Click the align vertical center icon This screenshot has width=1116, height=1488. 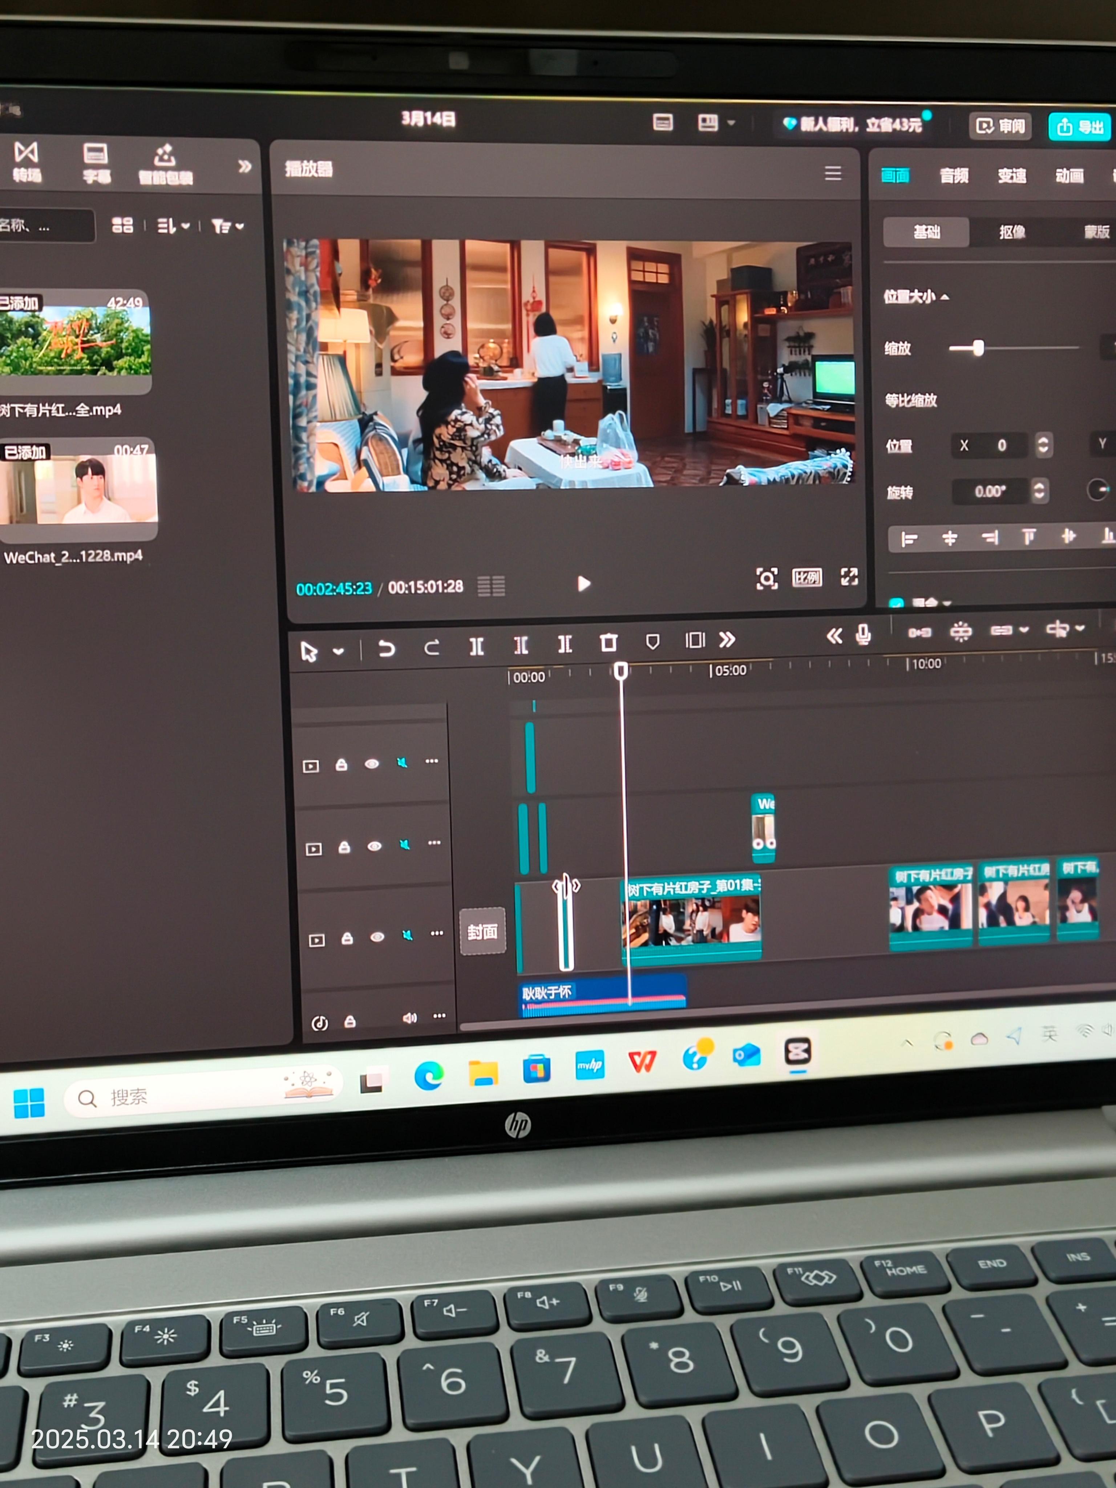[x=1068, y=535]
